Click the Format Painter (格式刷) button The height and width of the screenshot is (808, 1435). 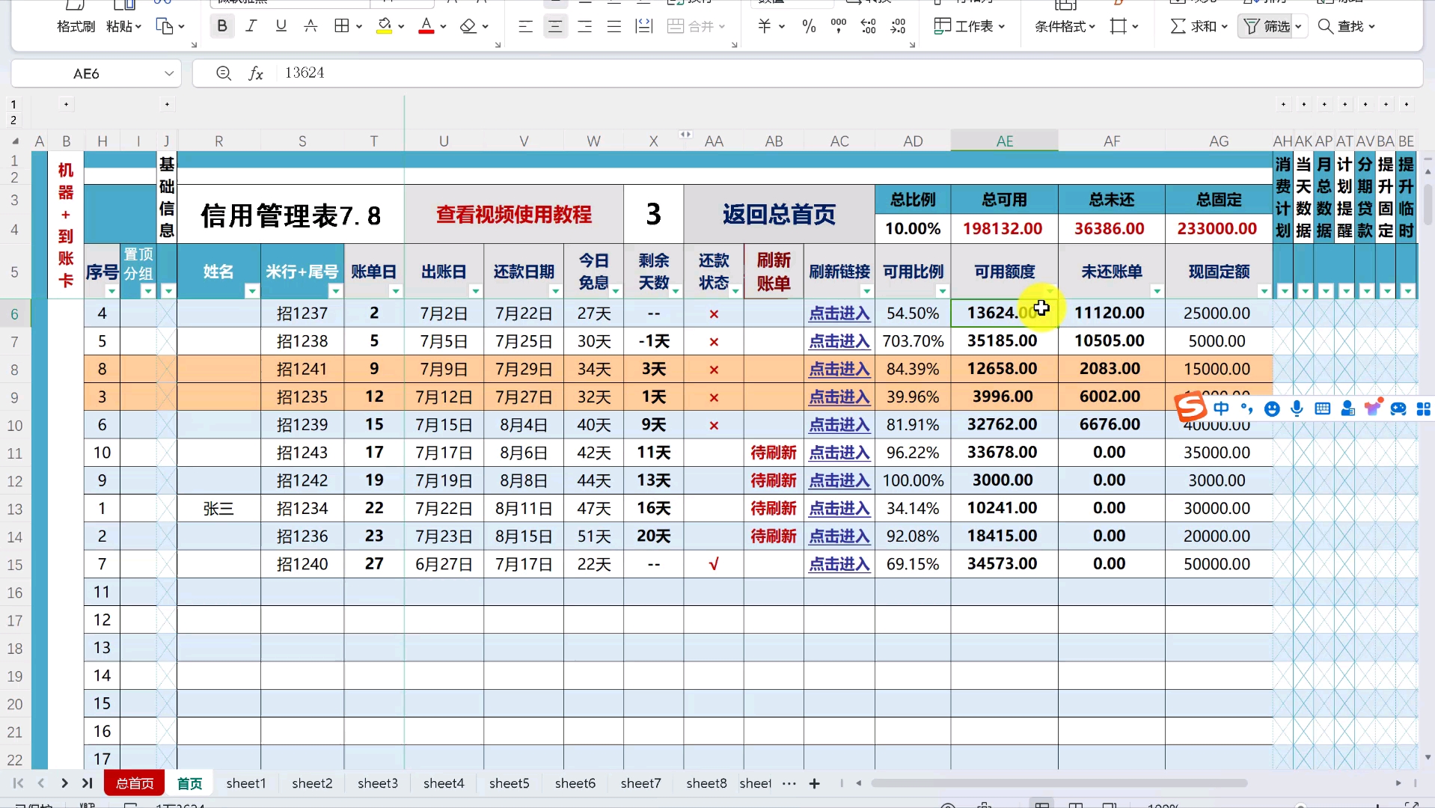(x=76, y=26)
